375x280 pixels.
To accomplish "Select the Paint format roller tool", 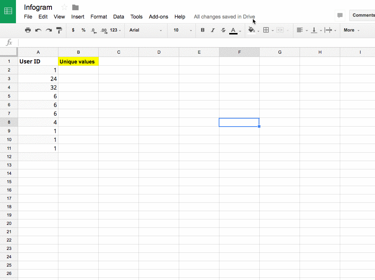I will (x=59, y=30).
